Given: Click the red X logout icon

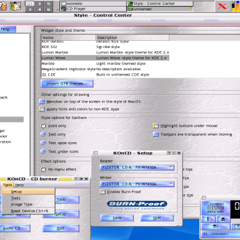Looking at the screenshot, I should [x=222, y=6].
